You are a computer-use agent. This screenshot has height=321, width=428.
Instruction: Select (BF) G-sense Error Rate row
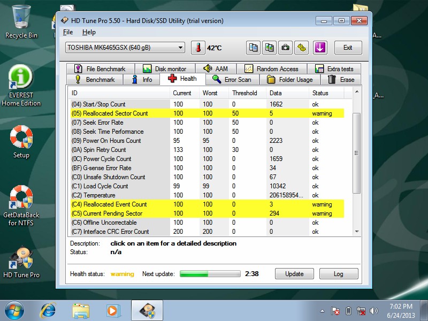[x=208, y=168]
